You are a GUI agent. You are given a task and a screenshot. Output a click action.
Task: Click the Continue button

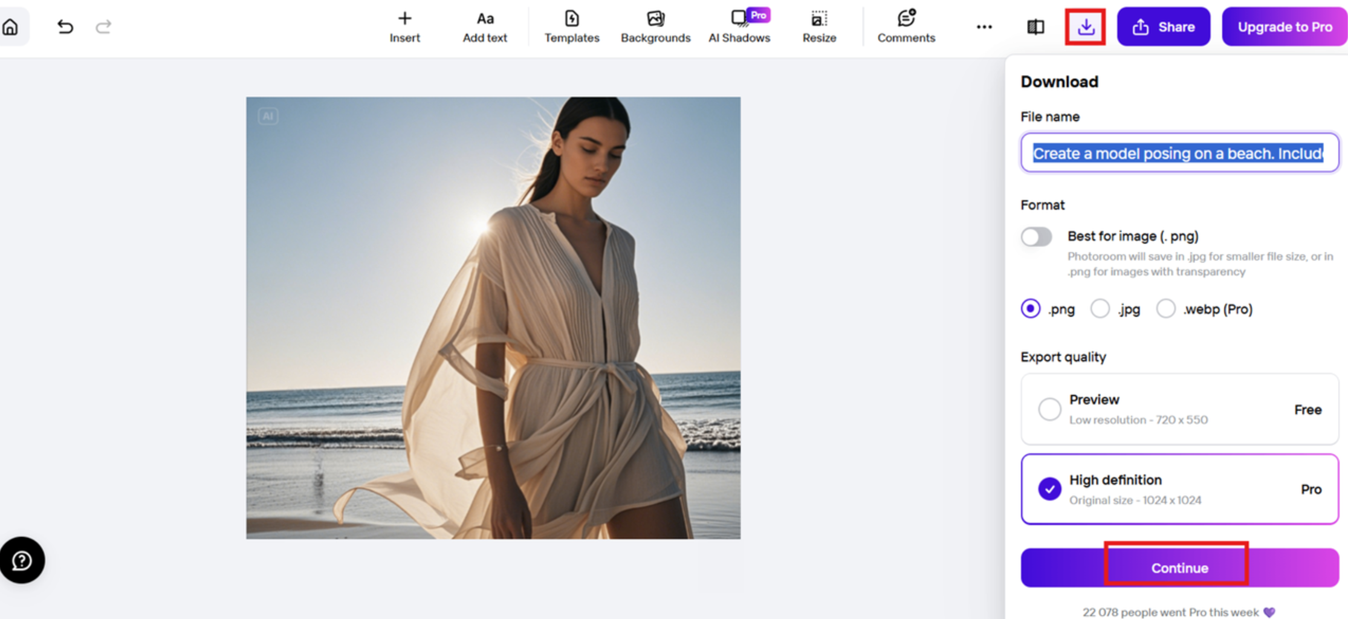pos(1179,568)
